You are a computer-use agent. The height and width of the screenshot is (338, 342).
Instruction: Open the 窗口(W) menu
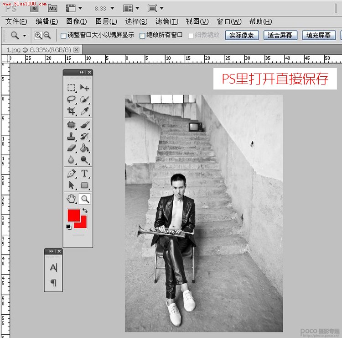tap(229, 21)
